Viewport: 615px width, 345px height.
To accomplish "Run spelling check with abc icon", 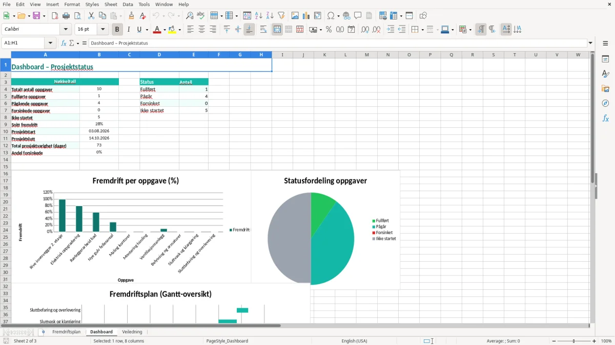I will click(x=201, y=16).
